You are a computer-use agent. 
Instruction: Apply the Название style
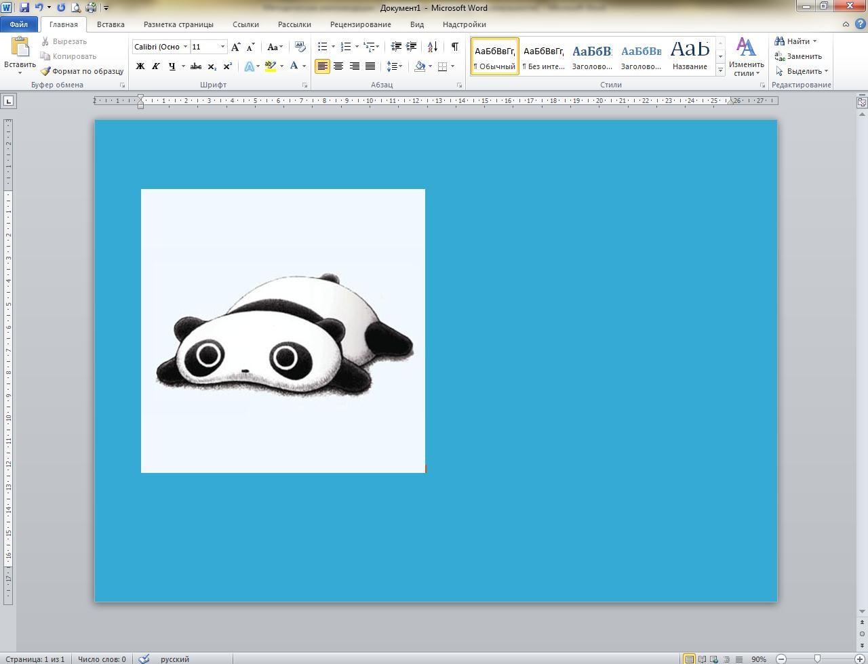tap(690, 56)
